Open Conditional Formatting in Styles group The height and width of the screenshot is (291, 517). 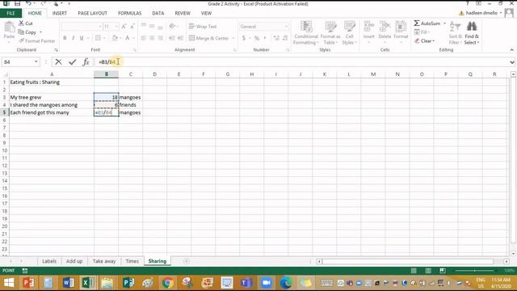coord(305,32)
